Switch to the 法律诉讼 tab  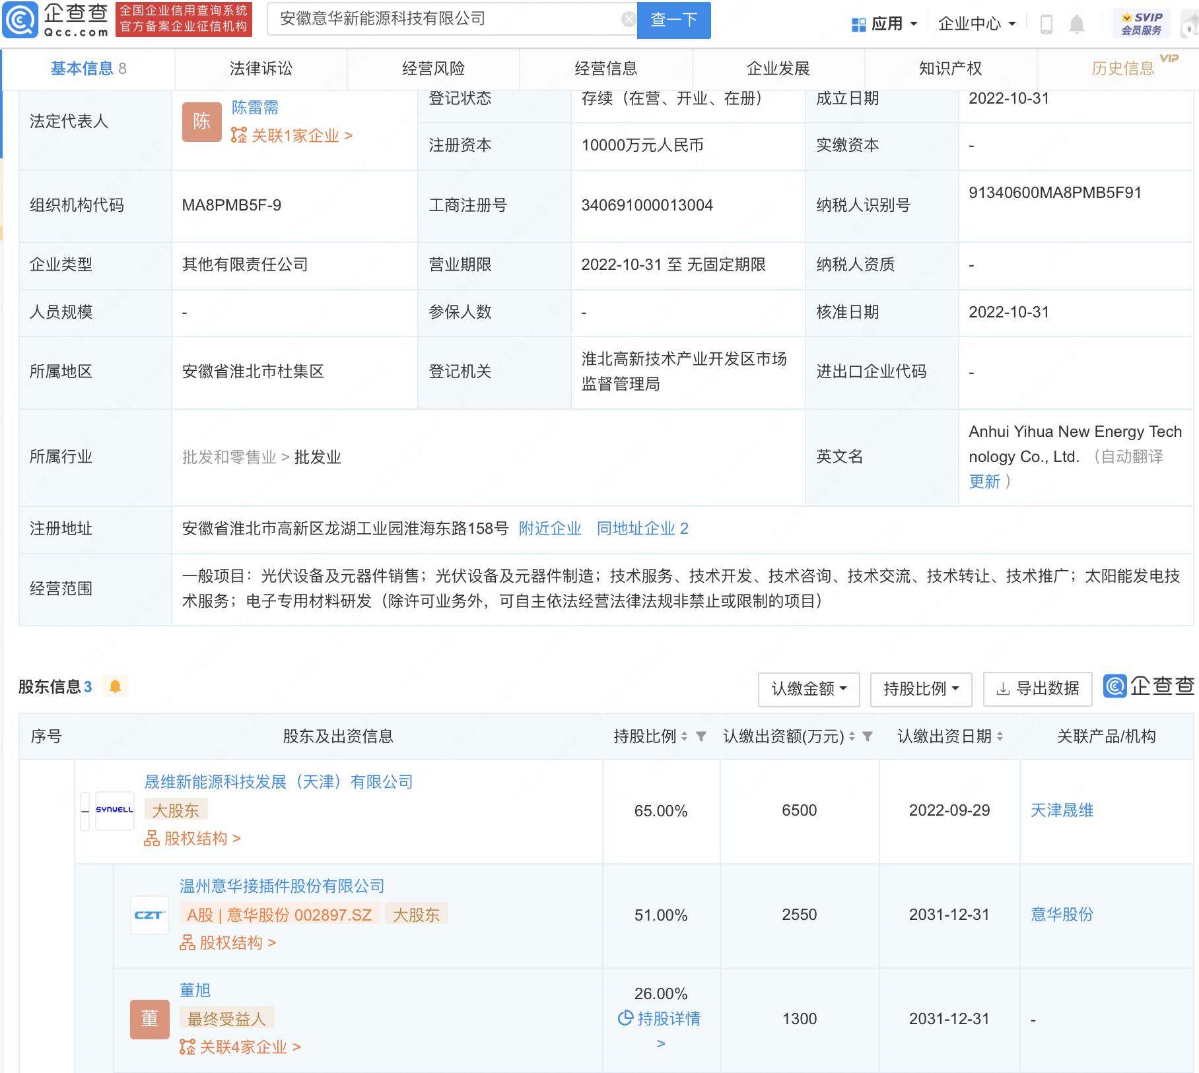point(261,69)
